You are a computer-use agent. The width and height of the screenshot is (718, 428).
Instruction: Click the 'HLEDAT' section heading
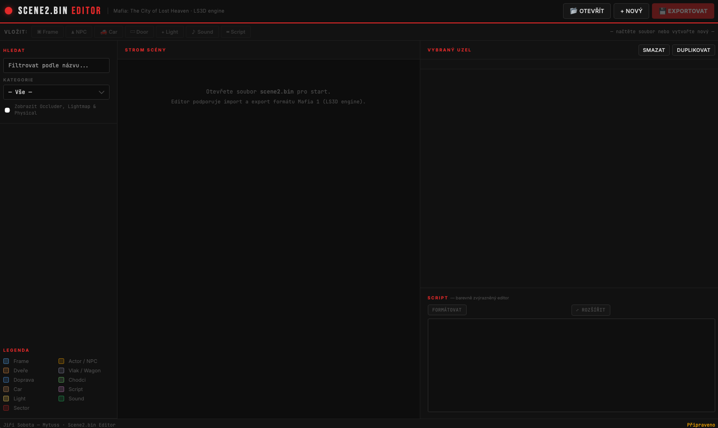coord(14,51)
